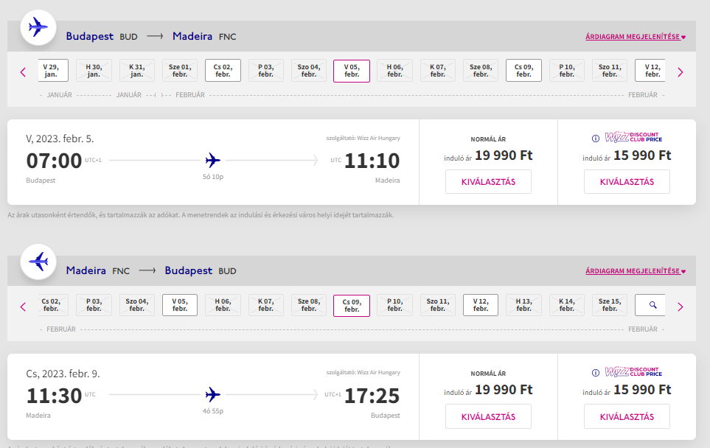Select outbound date Cs 02, febr.
The image size is (710, 448).
(223, 71)
